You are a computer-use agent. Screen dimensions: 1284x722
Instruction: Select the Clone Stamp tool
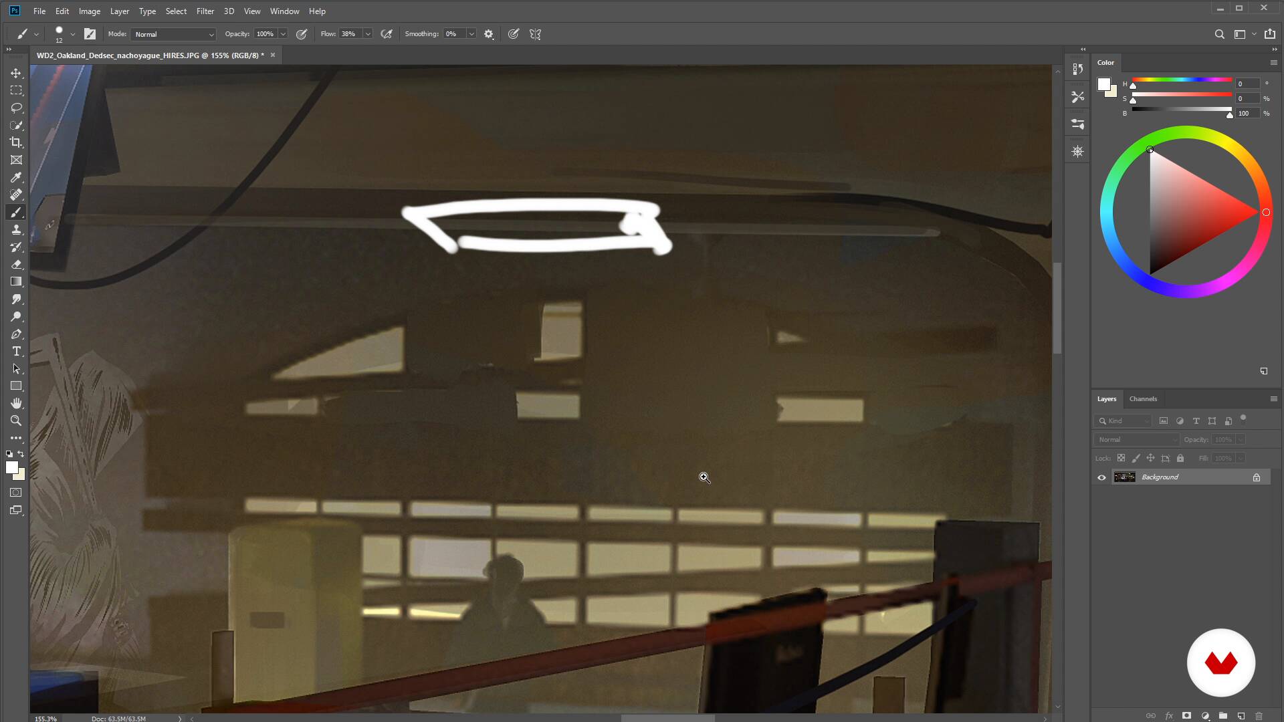tap(16, 229)
